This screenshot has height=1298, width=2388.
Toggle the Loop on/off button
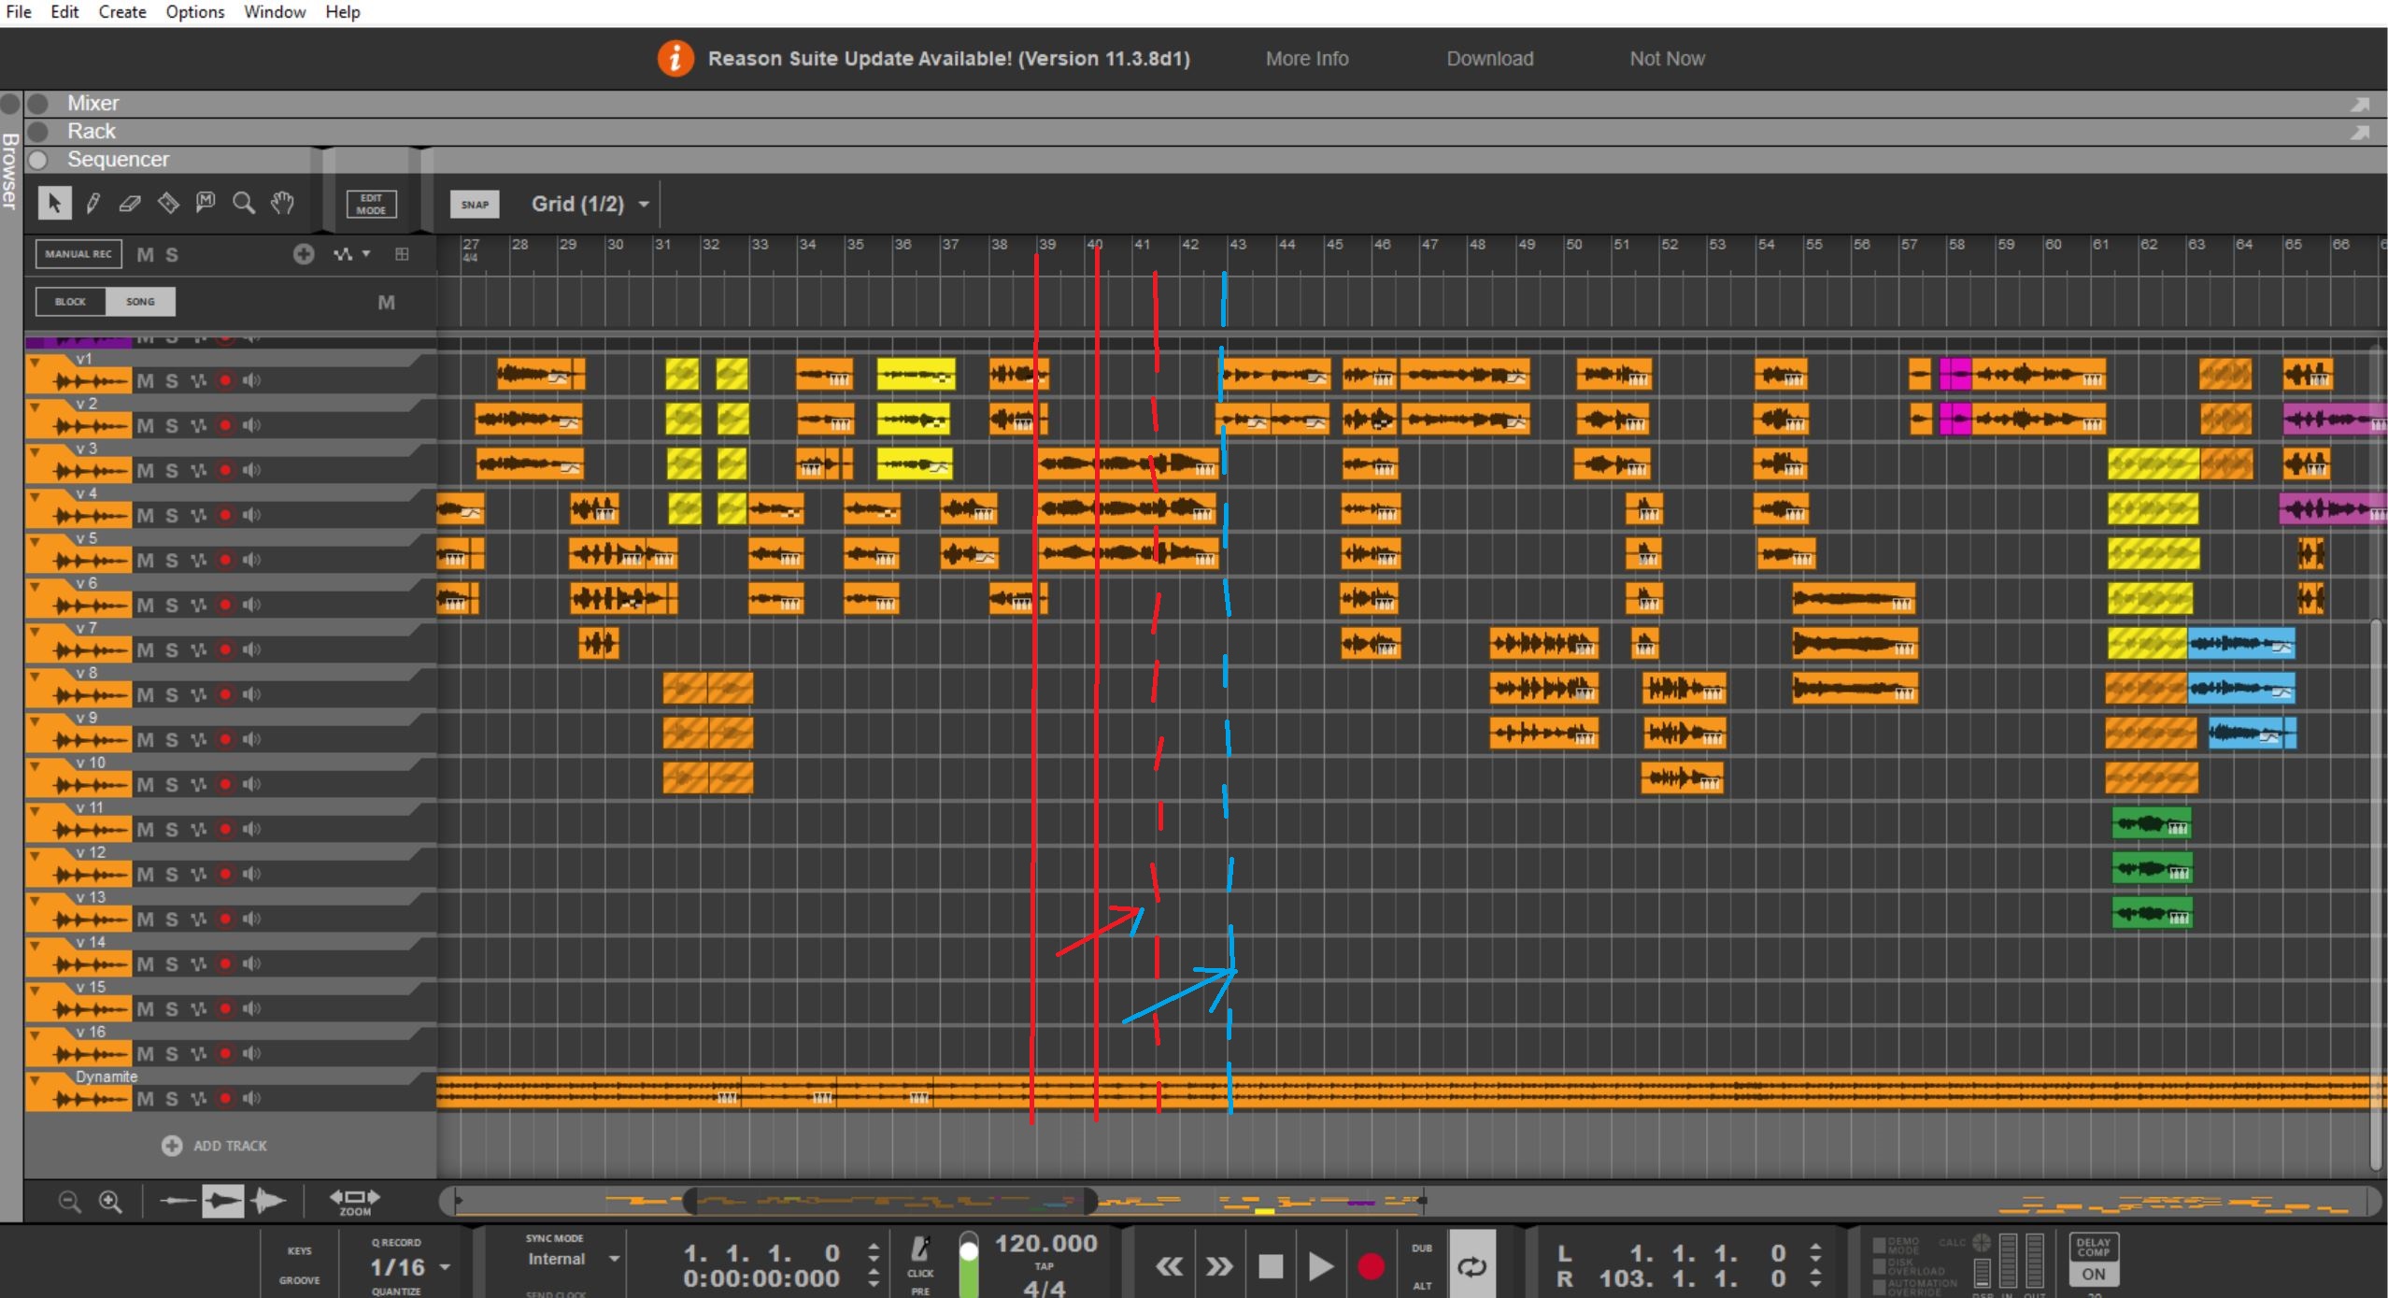coord(1471,1266)
